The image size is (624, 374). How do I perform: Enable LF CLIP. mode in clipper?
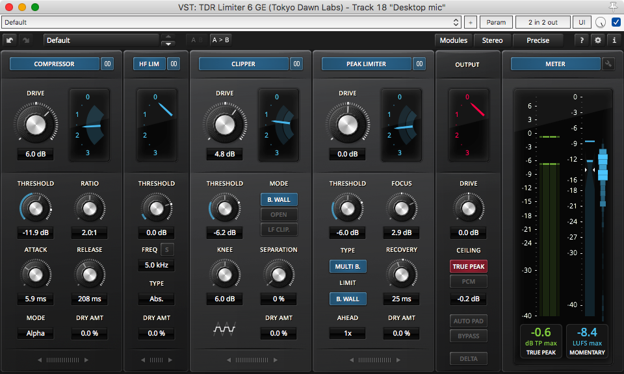coord(279,230)
